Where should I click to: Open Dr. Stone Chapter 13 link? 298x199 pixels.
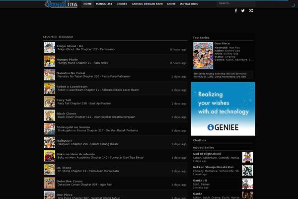click(88, 171)
